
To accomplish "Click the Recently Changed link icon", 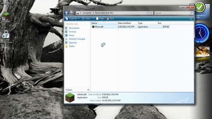I will 66,39.
